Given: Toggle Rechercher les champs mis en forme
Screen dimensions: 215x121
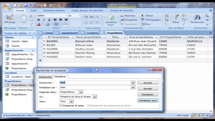Looking at the screenshot, I should coord(88,106).
